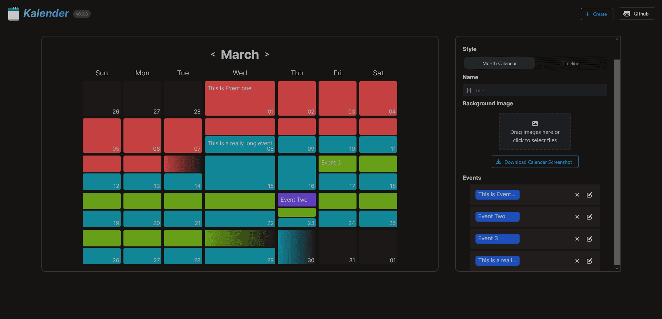Switch to Timeline style
Image resolution: width=662 pixels, height=319 pixels.
[x=571, y=63]
